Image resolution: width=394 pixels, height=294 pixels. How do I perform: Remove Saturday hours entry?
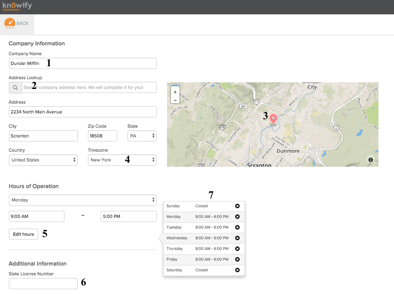(x=237, y=270)
